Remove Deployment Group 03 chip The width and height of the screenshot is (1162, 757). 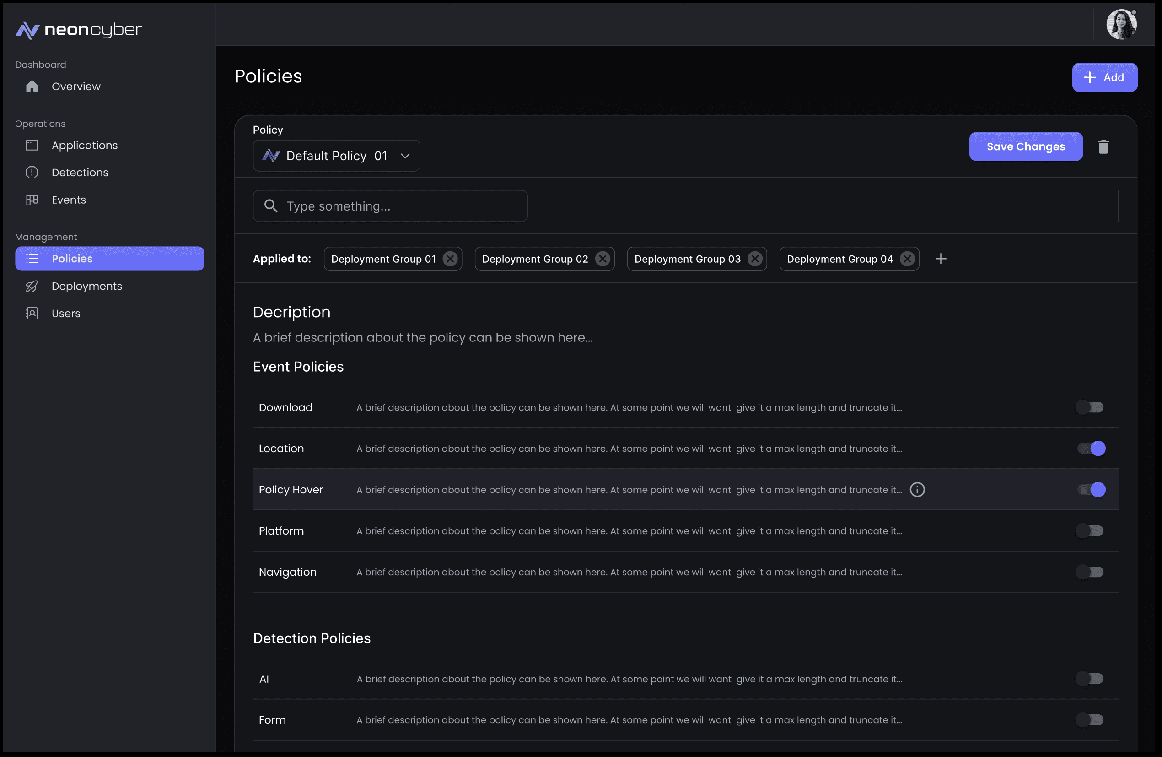(754, 259)
